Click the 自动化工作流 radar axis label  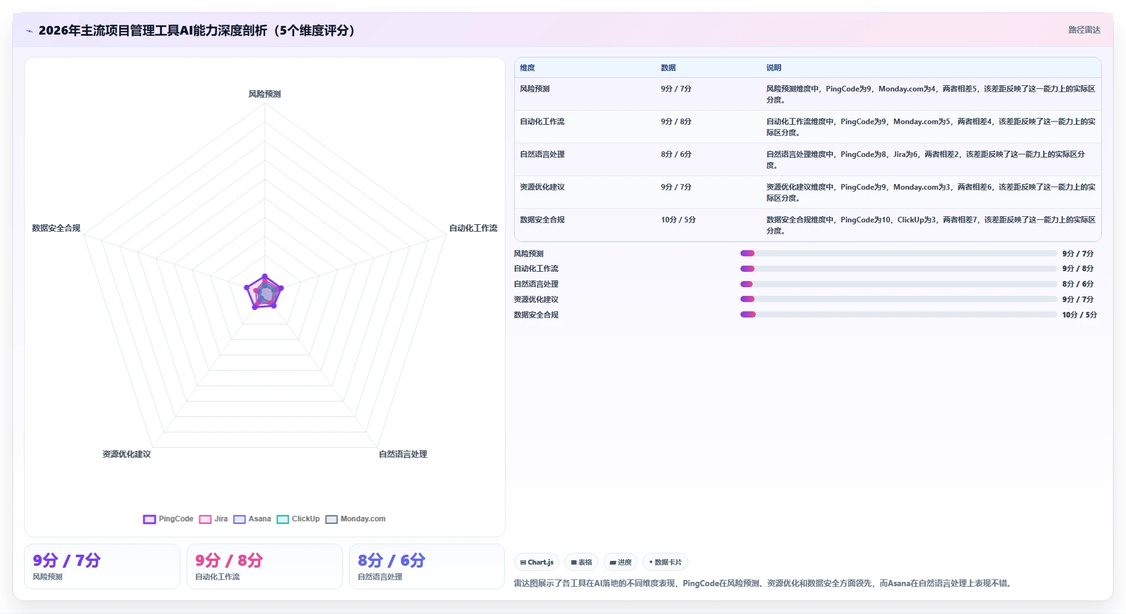[x=473, y=228]
